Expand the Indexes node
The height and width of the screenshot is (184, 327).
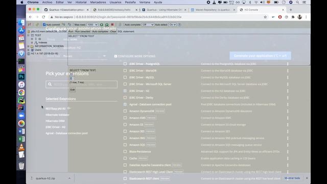[x=32, y=42]
